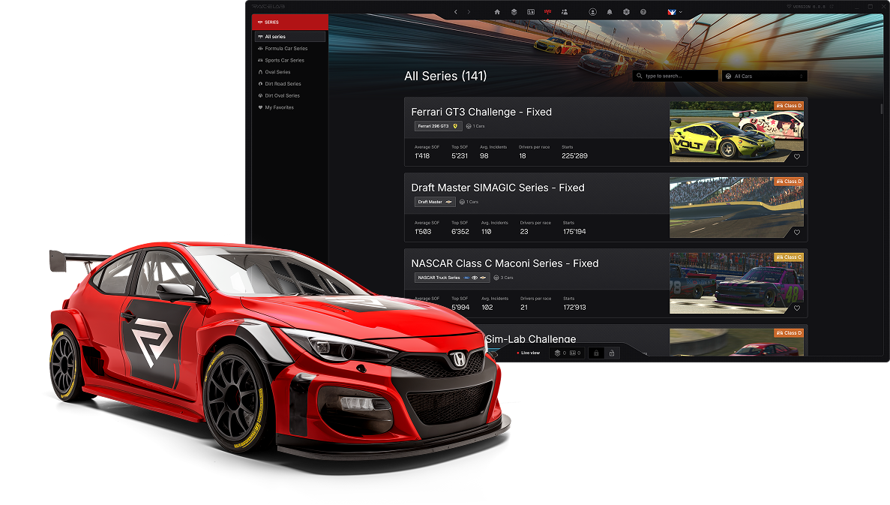
Task: Open the All Cars filter dropdown
Action: click(765, 76)
